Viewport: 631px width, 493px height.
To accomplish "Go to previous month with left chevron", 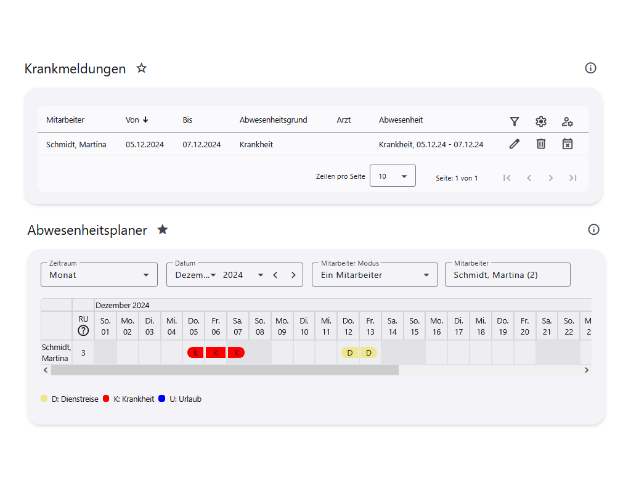I will click(x=275, y=275).
